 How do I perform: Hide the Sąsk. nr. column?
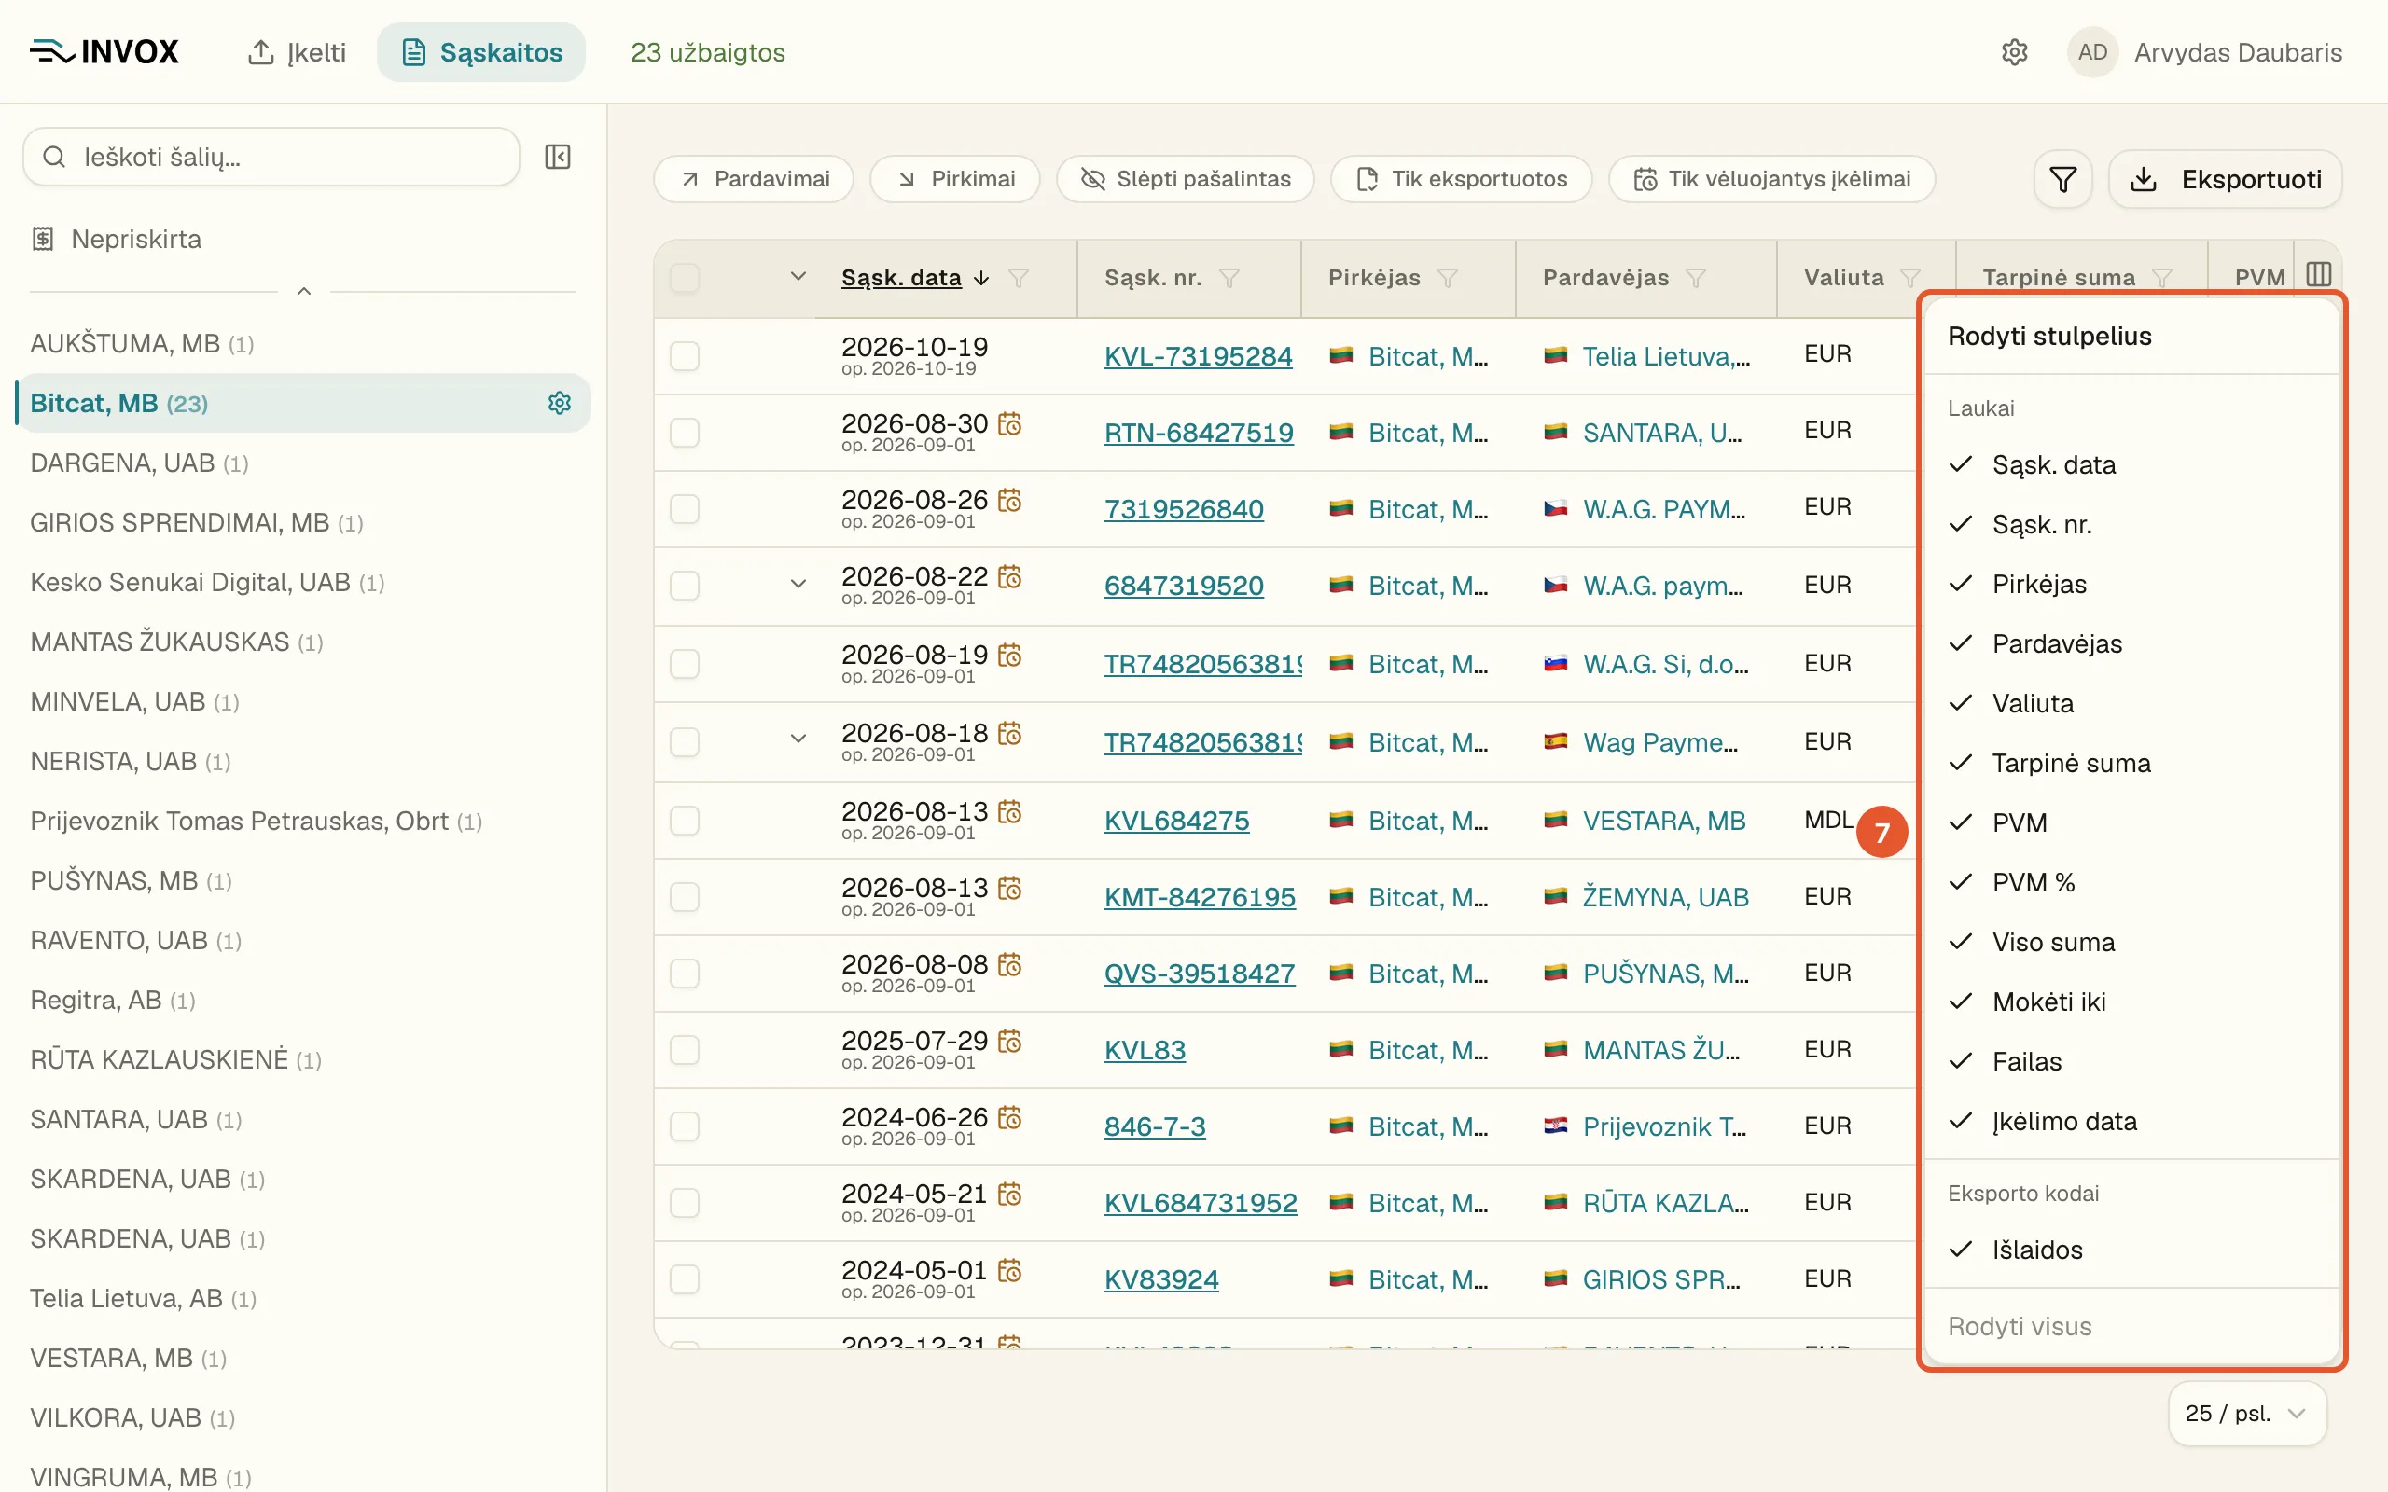coord(2131,524)
